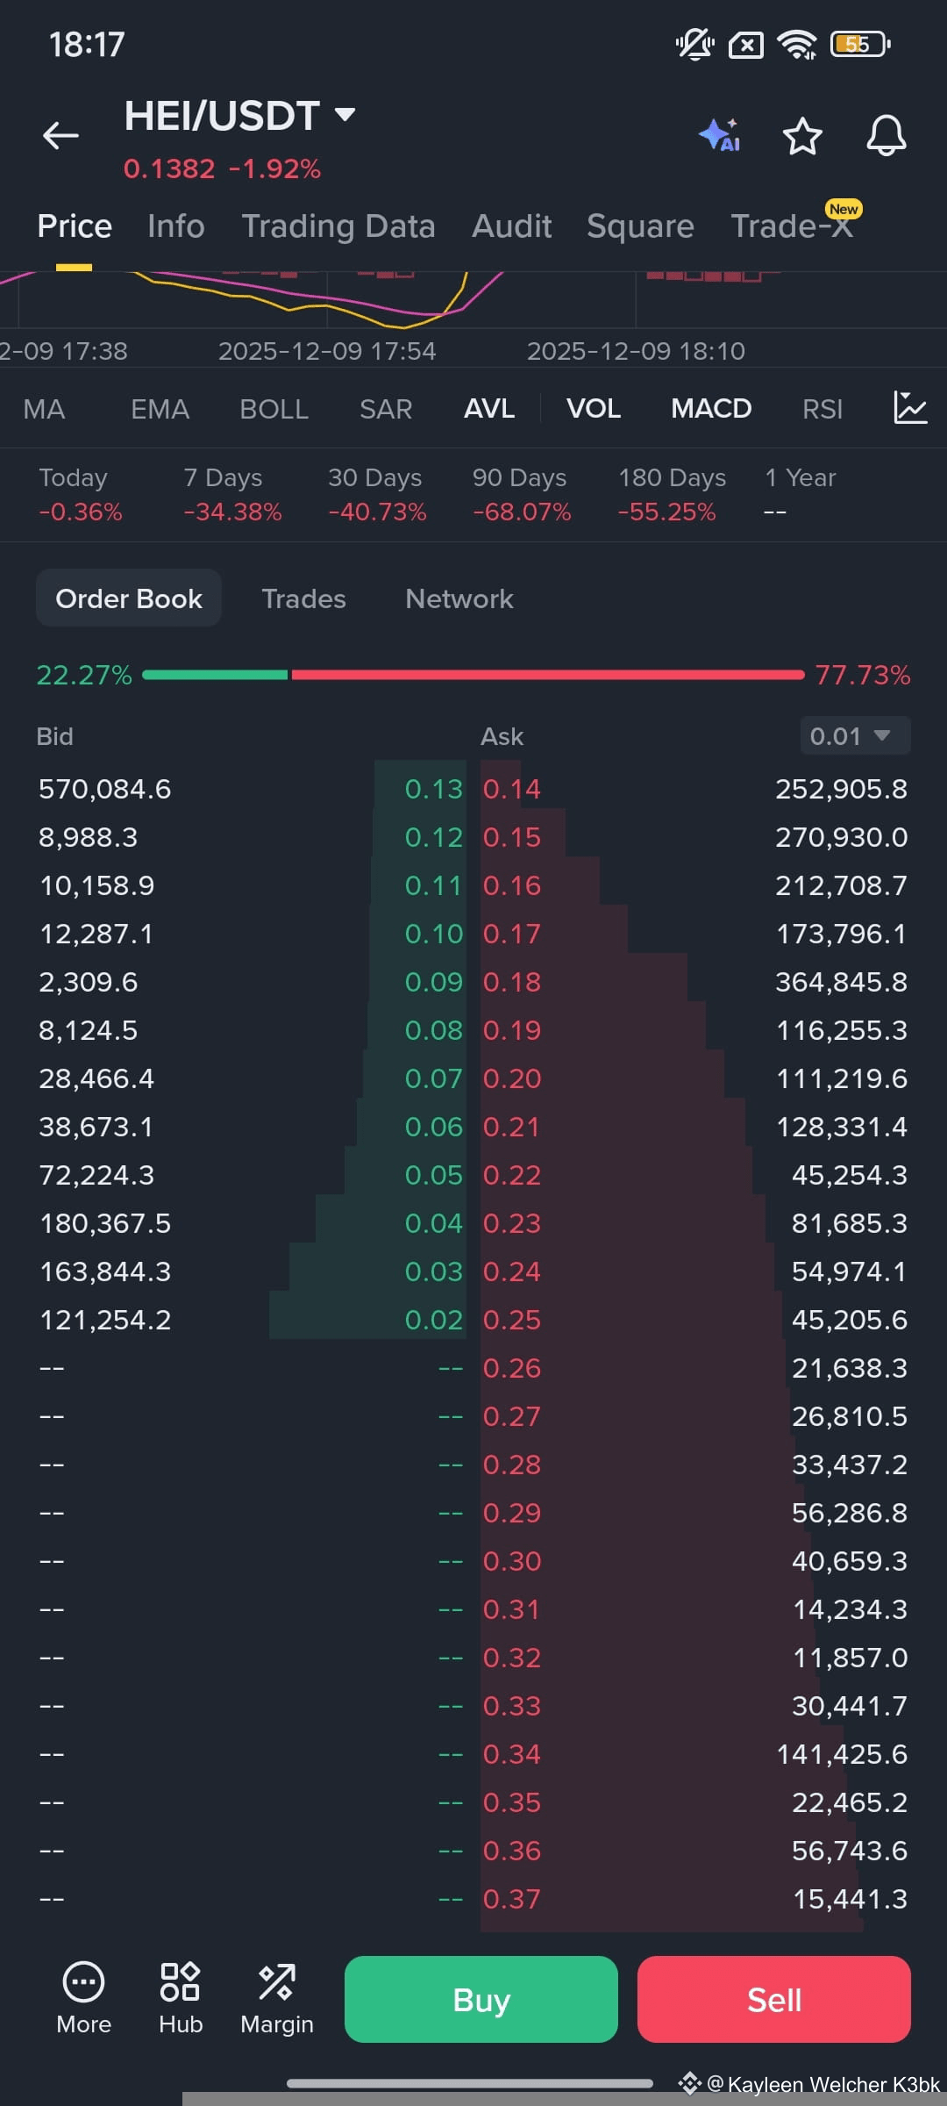Open the Hub icon

[181, 1997]
